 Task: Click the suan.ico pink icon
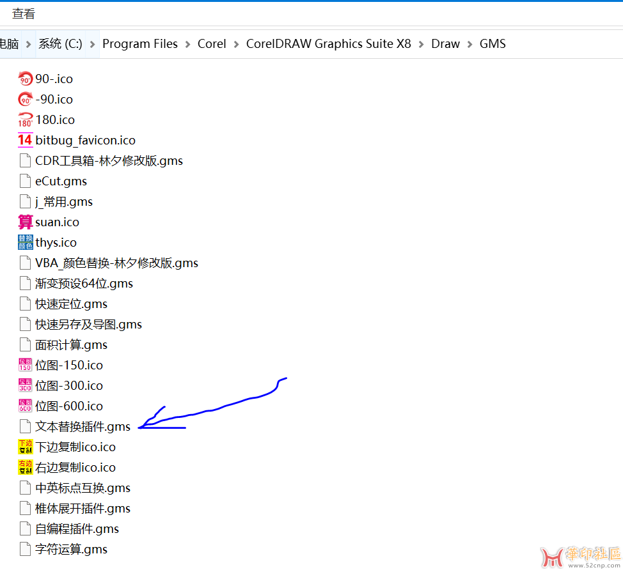pyautogui.click(x=25, y=222)
